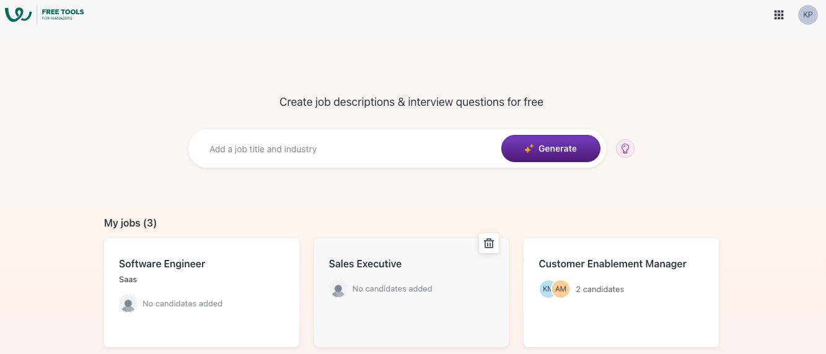Click the 'My jobs (3)' heading

130,223
